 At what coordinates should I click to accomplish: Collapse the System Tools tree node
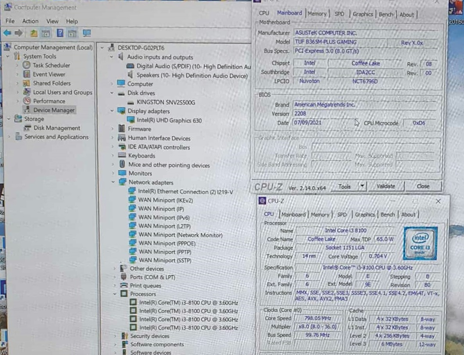coord(8,56)
